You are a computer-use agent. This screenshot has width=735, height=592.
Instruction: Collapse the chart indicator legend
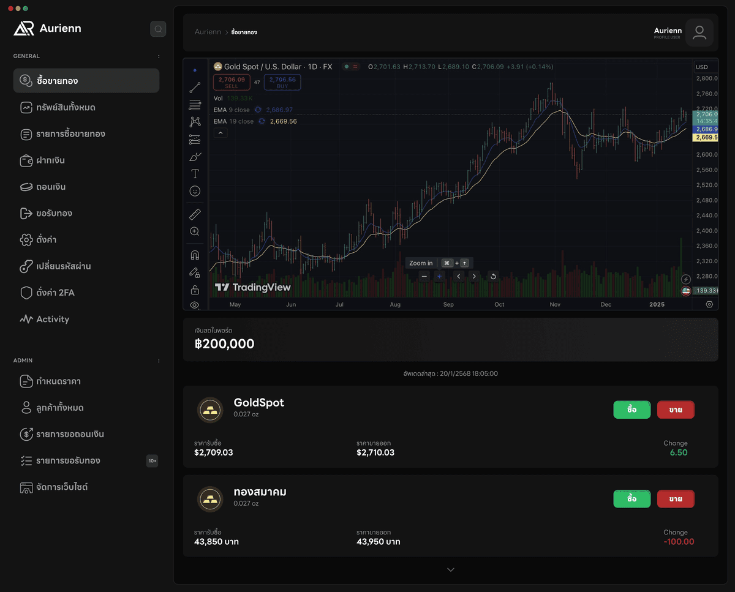point(221,133)
